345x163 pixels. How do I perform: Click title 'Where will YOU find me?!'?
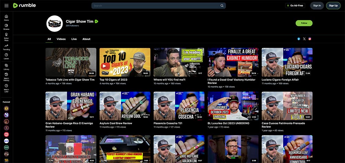pos(169,80)
